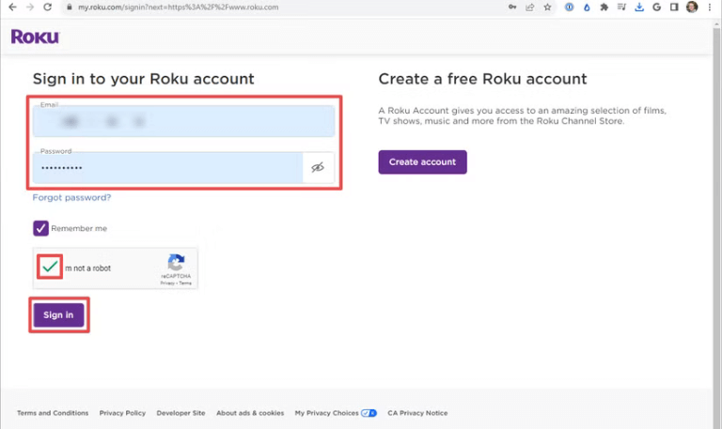Screen dimensions: 722x429
Task: Go back using the browser back arrow
Action: coord(12,8)
